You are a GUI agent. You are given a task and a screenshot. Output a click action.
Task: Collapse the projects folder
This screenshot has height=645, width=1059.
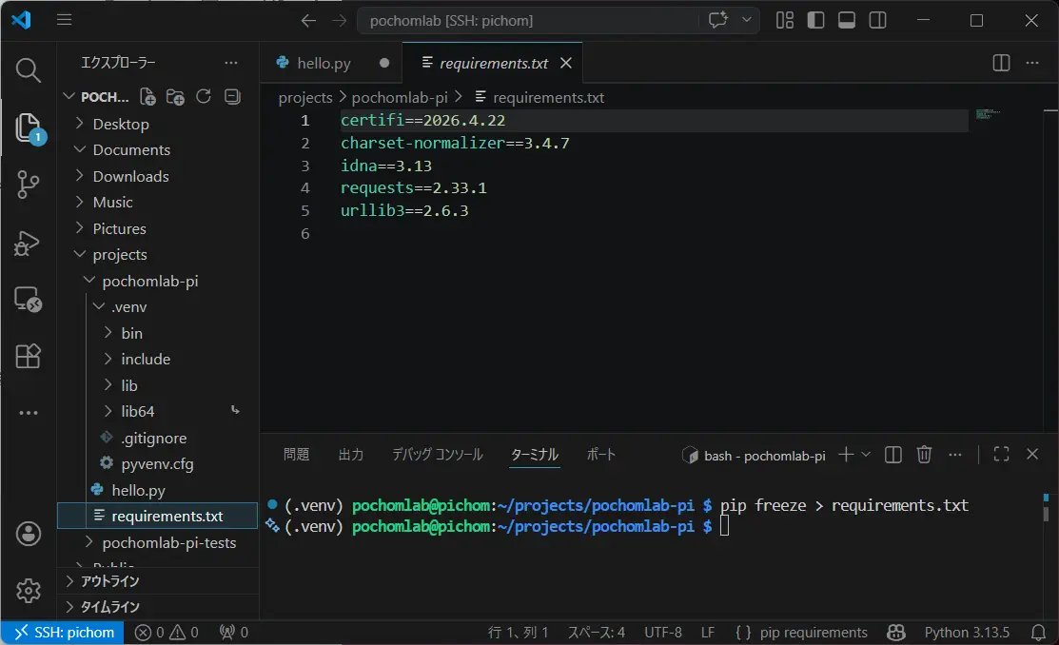pyautogui.click(x=120, y=254)
